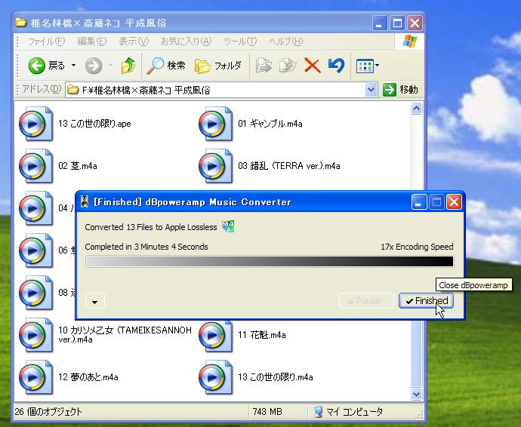Screen dimensions: 521x427
Task: Maximize the Explorer folder window
Action: pos(397,23)
